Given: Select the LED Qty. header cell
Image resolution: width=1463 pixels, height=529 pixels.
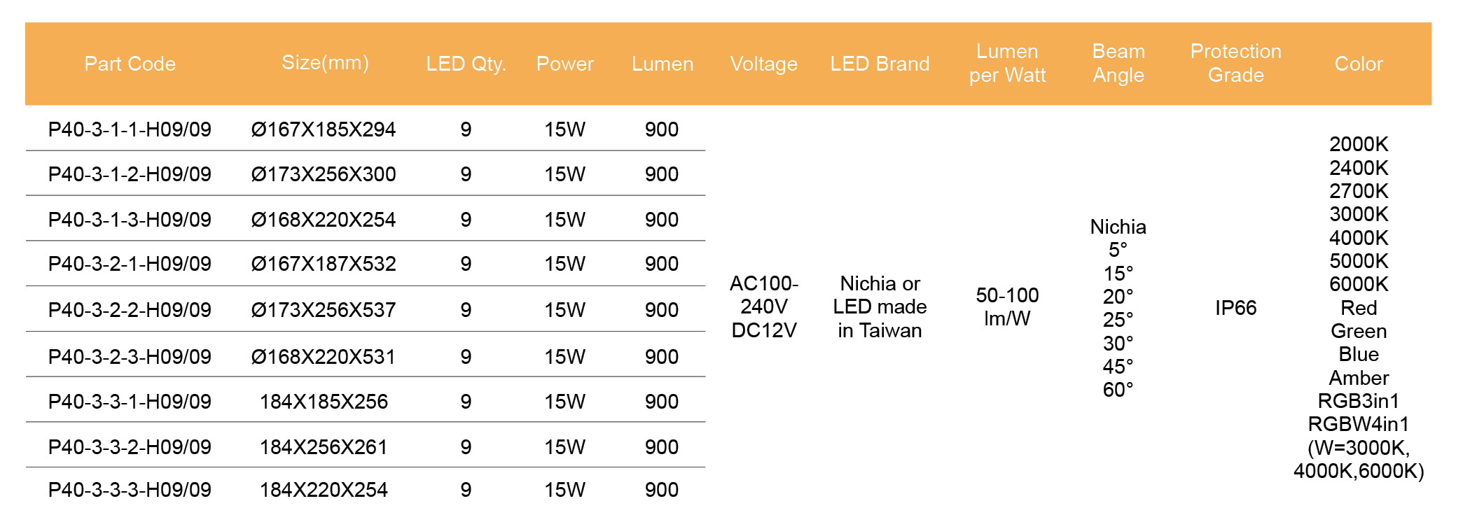Looking at the screenshot, I should (x=466, y=64).
